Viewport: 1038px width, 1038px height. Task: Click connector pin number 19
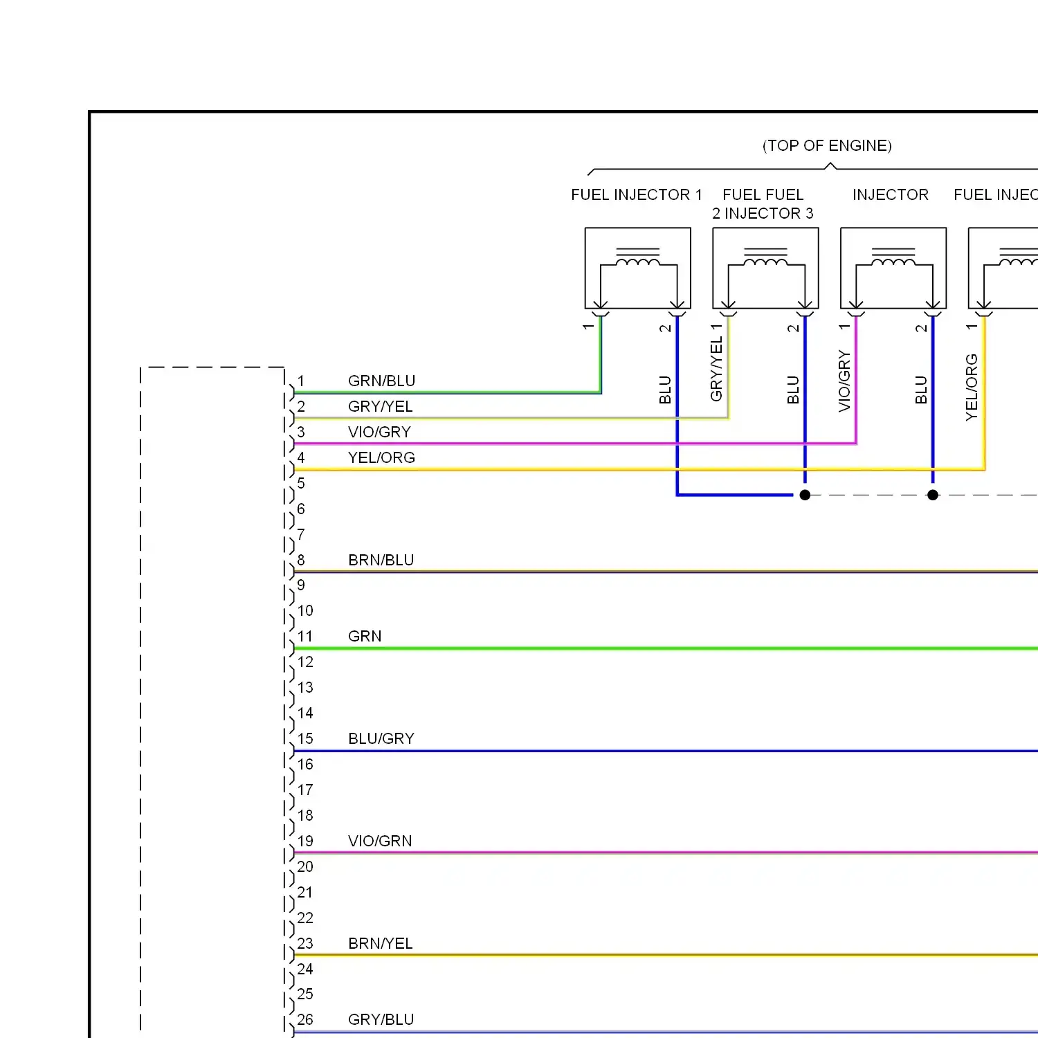point(305,841)
